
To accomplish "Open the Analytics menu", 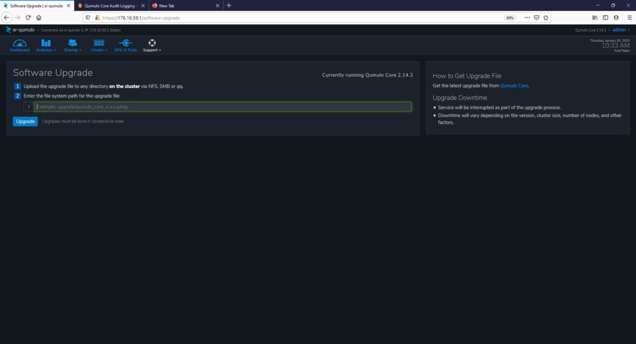I will [46, 46].
